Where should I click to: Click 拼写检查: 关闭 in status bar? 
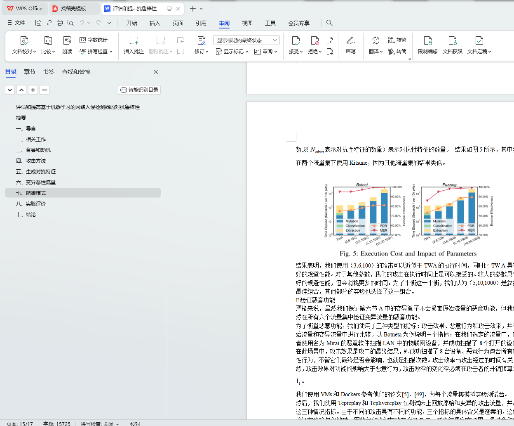(99, 424)
